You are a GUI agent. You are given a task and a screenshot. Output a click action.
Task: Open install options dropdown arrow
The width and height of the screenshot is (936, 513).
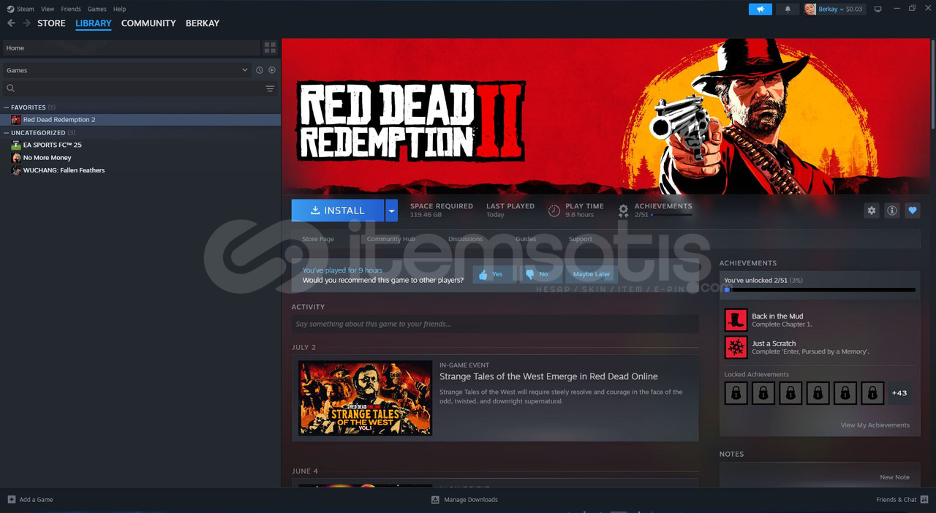(391, 210)
